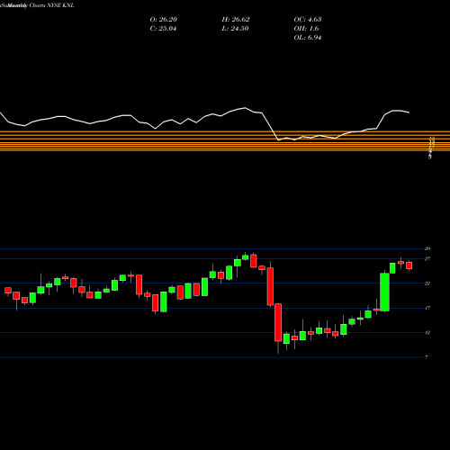450x450 pixels.
Task: Select the close price 'C: 25.04'
Action: (x=163, y=28)
